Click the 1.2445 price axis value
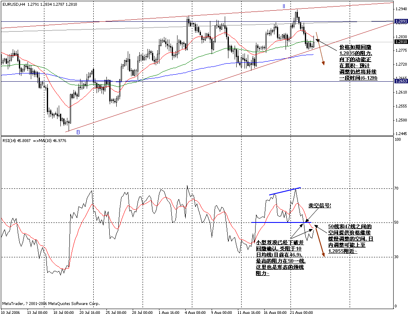 [x=401, y=134]
